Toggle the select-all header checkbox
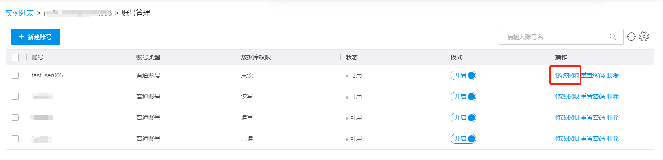This screenshot has width=663, height=160. 15,57
